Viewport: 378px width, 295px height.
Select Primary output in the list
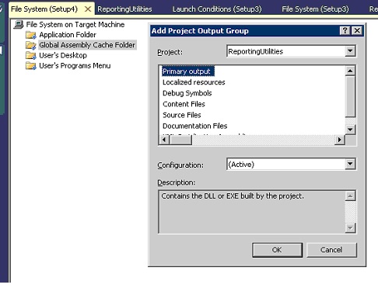(188, 71)
